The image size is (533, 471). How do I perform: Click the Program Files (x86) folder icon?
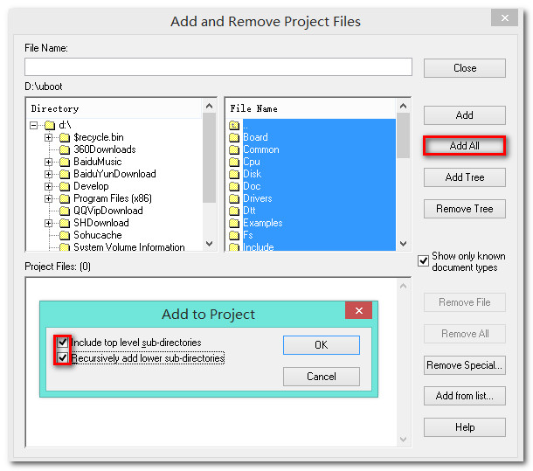tap(65, 198)
